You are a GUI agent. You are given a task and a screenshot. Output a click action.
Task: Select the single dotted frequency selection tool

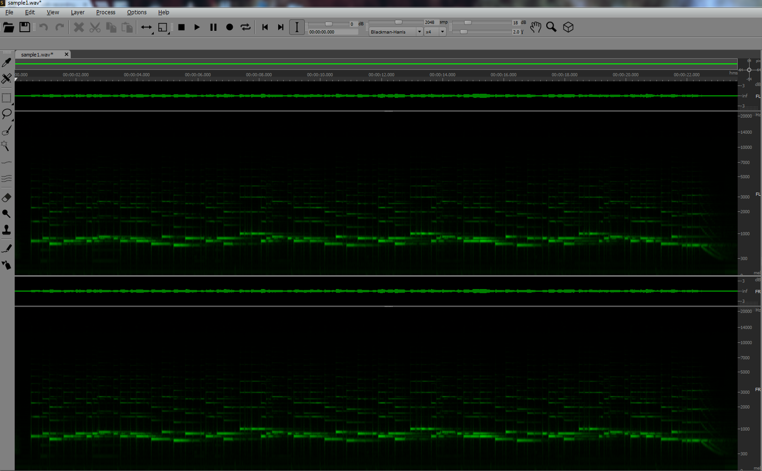[x=6, y=163]
